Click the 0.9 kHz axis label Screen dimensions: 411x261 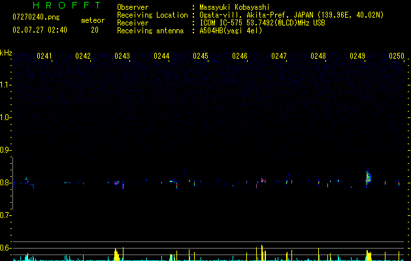click(x=6, y=150)
